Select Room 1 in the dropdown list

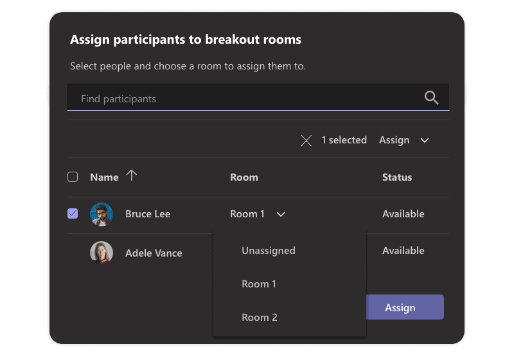(x=259, y=284)
